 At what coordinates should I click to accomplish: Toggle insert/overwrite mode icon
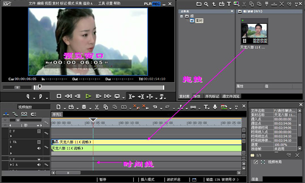pos(6,114)
